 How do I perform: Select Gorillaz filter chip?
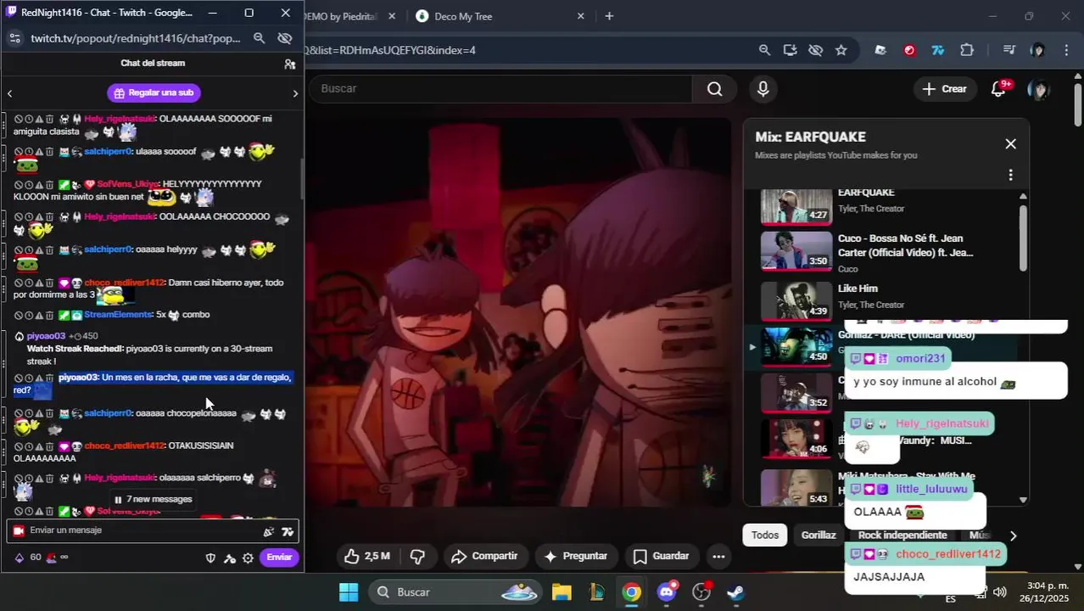[819, 535]
